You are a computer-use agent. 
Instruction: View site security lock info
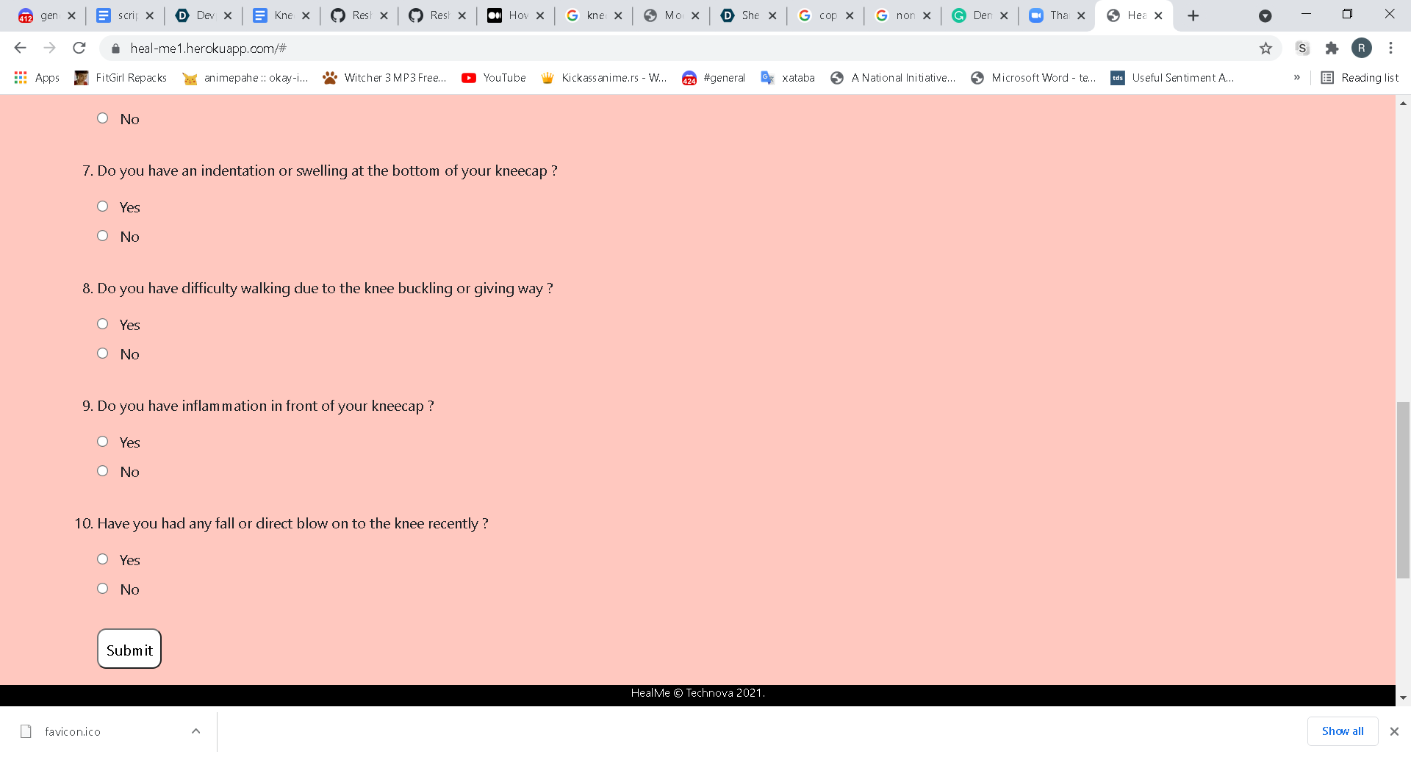[115, 49]
